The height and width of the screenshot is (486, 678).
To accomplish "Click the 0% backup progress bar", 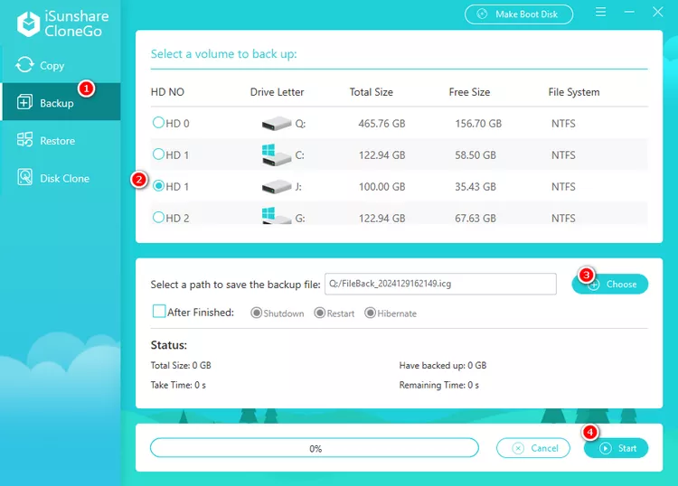I will [x=315, y=448].
